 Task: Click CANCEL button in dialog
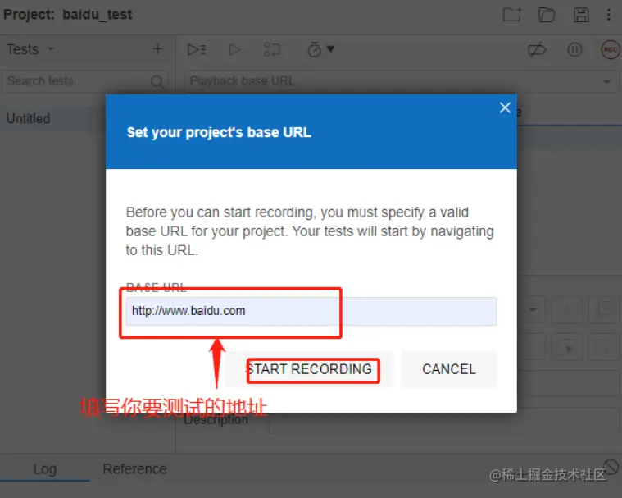pyautogui.click(x=448, y=369)
